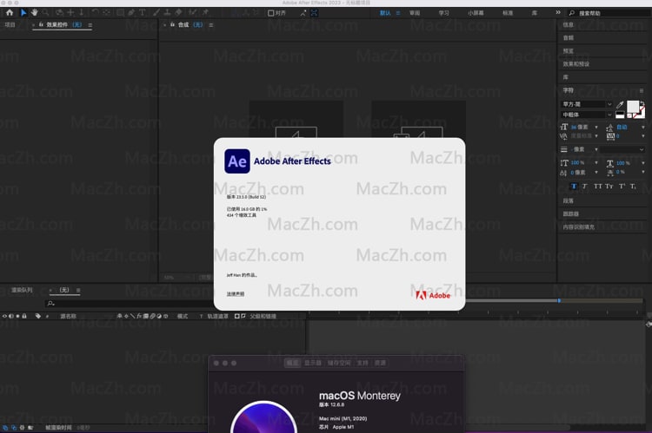652x433 pixels.
Task: Click the eyedropper in Character panel
Action: pyautogui.click(x=620, y=105)
